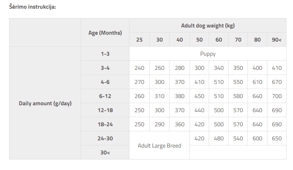Image resolution: width=293 pixels, height=170 pixels.
Task: Select the "Daily amount (g/day)" row label
Action: point(45,103)
